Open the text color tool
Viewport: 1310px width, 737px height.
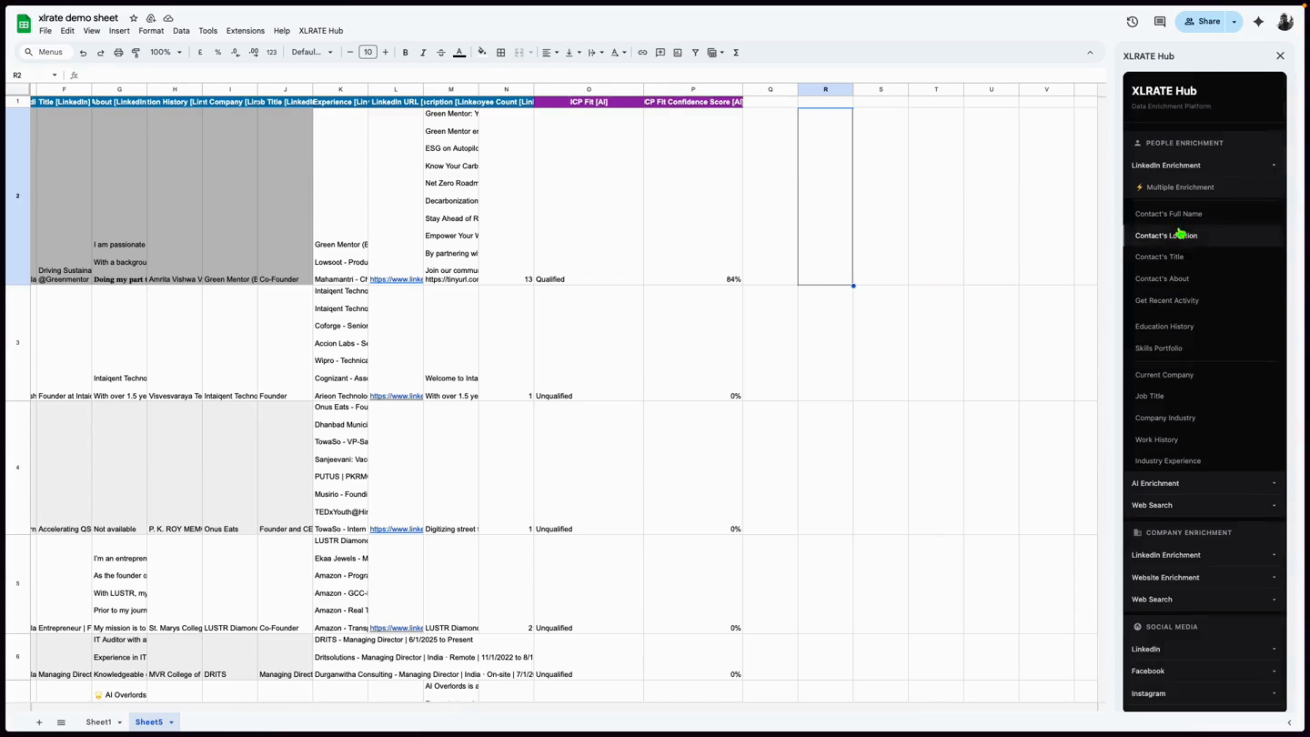coord(459,52)
